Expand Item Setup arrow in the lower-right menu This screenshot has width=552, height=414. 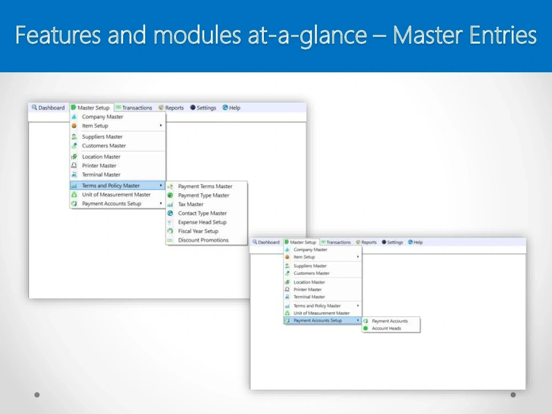(358, 257)
